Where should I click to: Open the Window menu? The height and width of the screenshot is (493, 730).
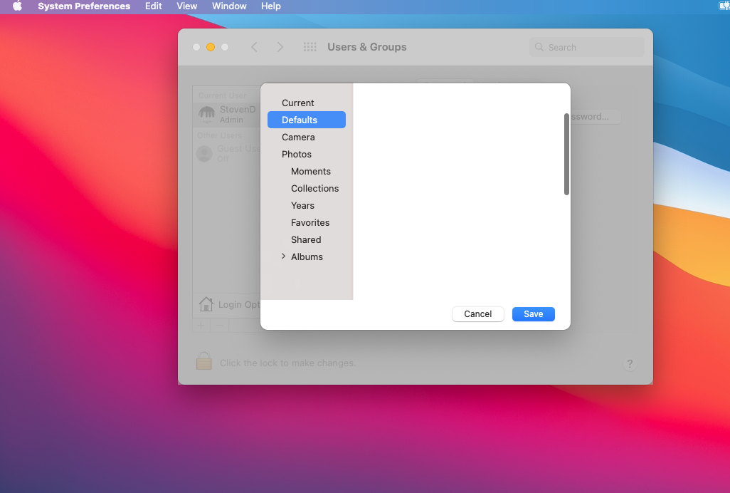tap(229, 6)
